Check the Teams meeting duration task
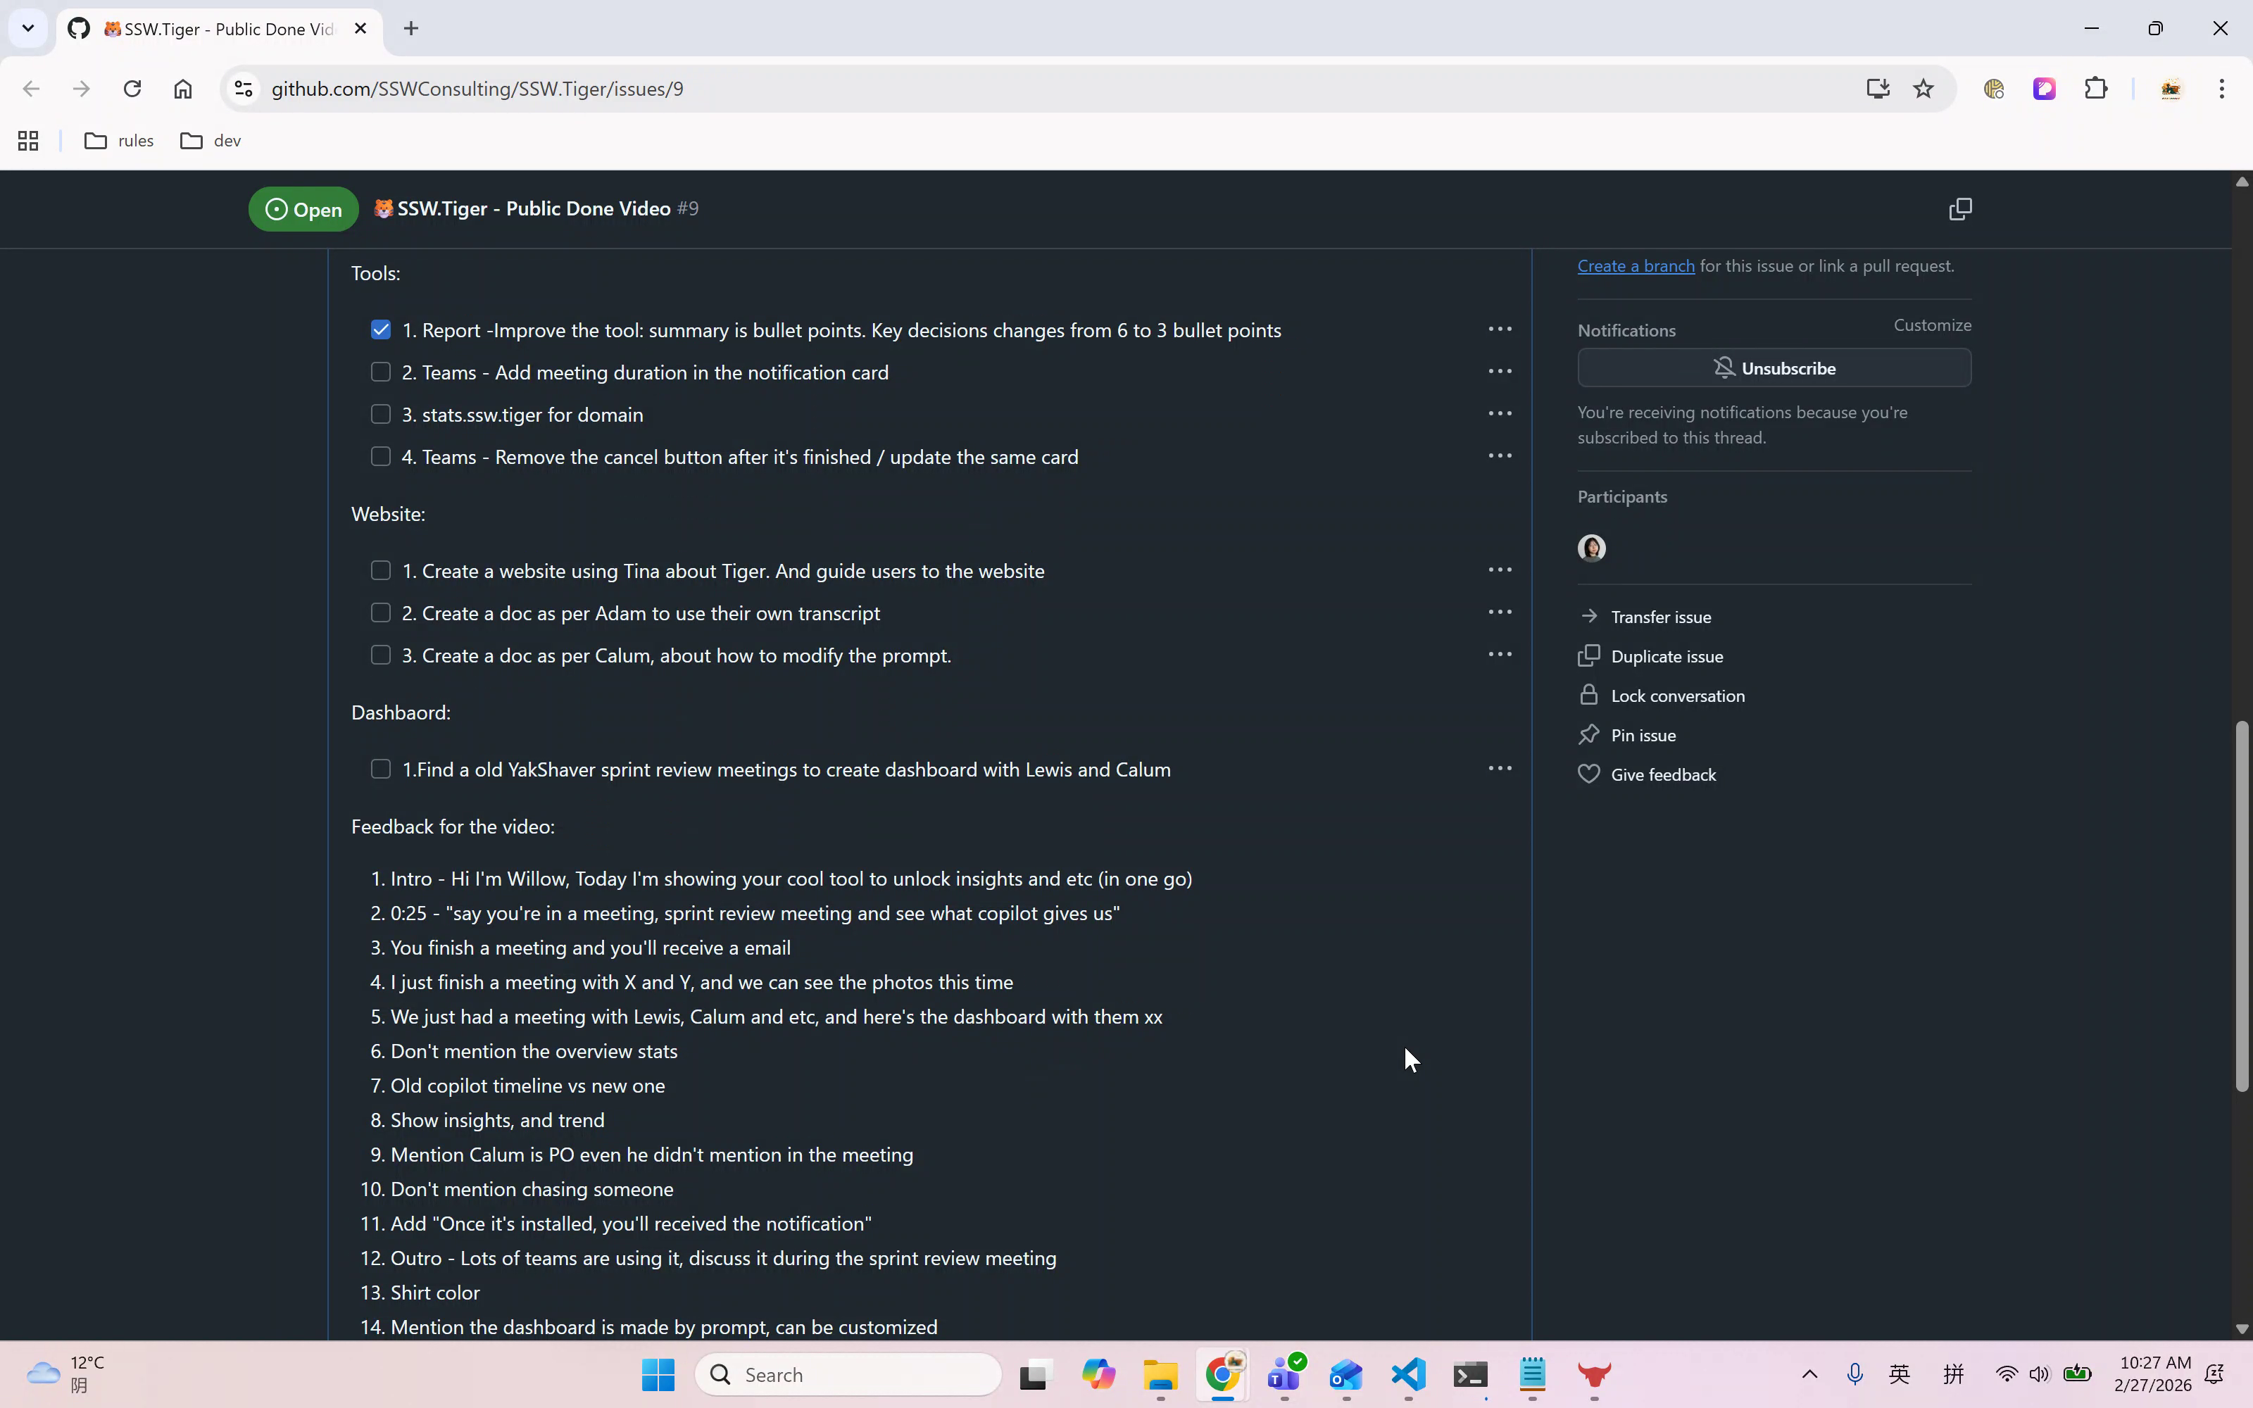Viewport: 2253px width, 1408px height. pyautogui.click(x=381, y=372)
